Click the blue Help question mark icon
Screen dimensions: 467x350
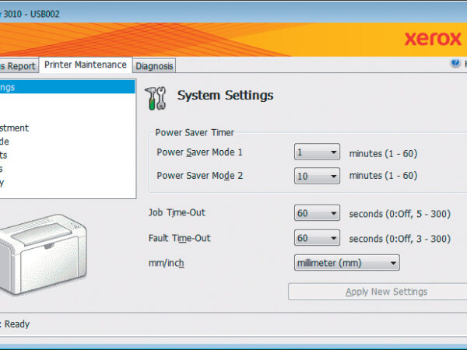tap(455, 64)
